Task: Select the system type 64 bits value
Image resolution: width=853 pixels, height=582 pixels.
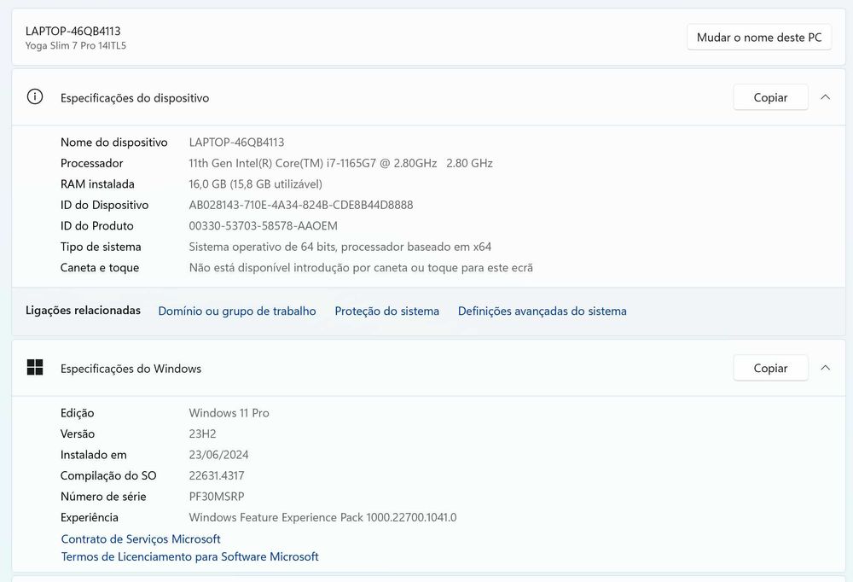Action: coord(340,247)
